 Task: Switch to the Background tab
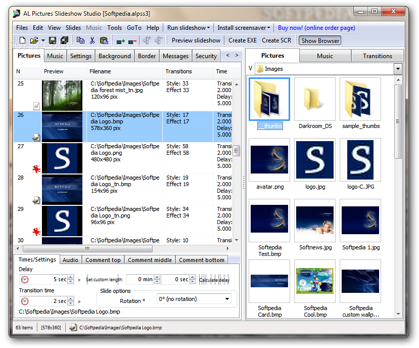[115, 56]
